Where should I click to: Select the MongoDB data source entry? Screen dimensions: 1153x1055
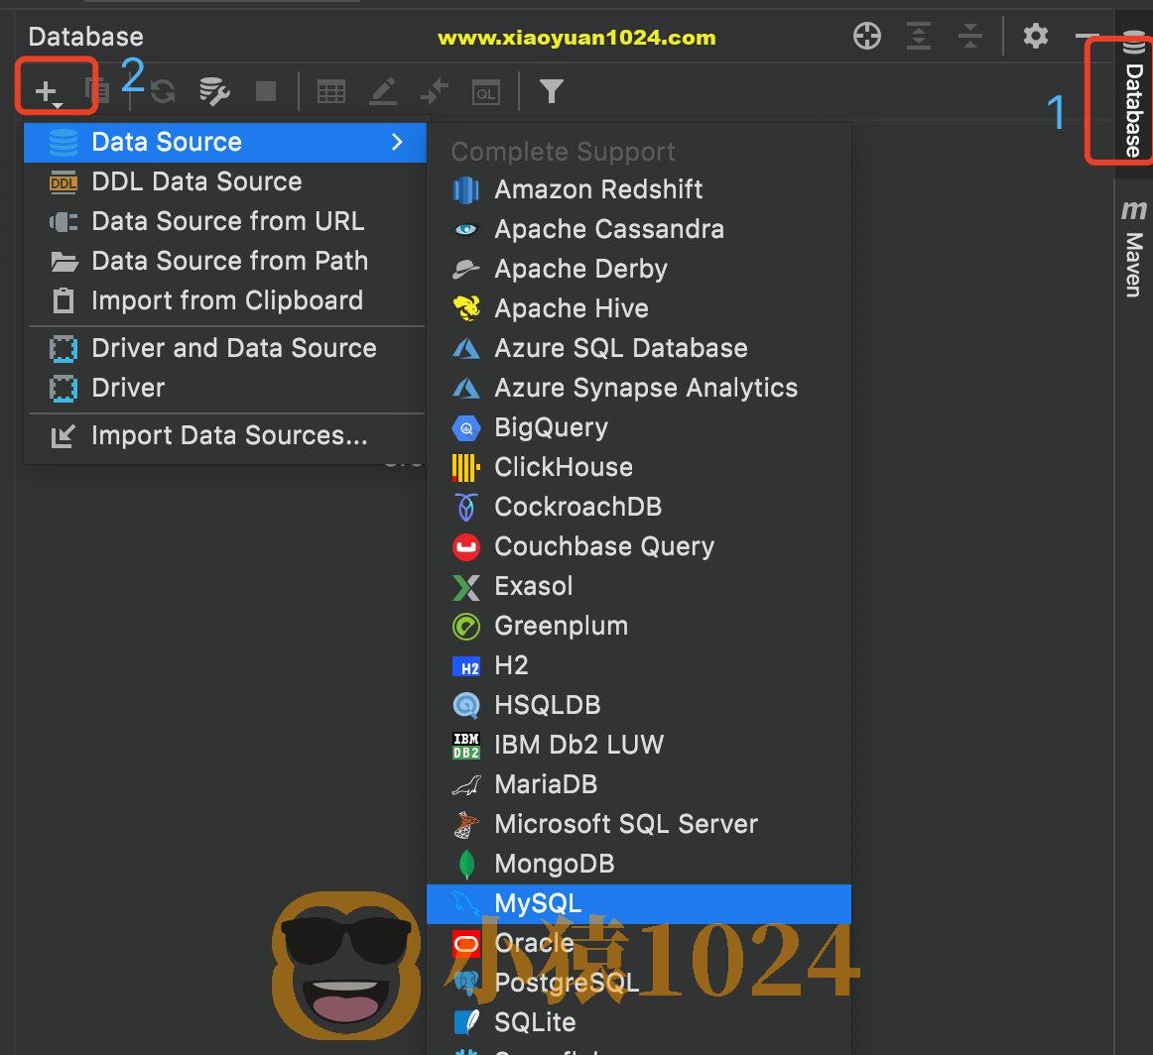tap(554, 864)
